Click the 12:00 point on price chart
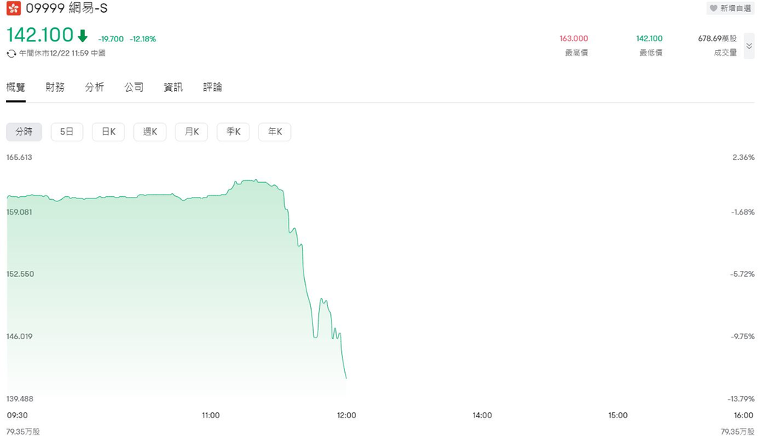 [346, 378]
